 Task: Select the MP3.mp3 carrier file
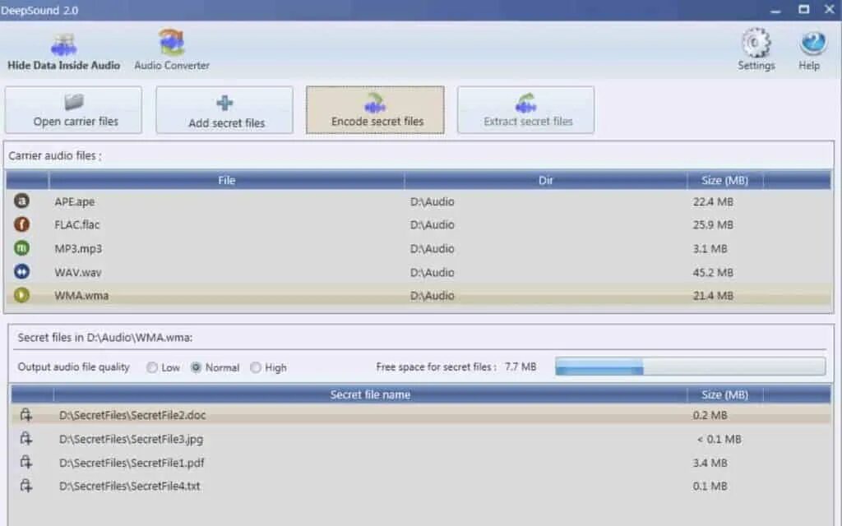(419, 248)
